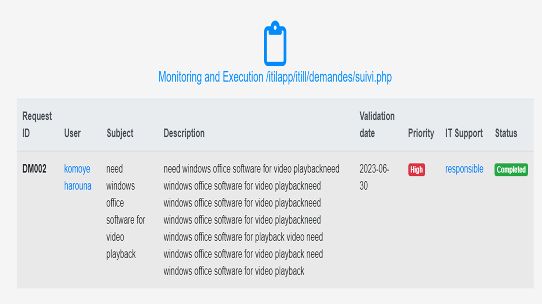Open the responsible IT support link
The width and height of the screenshot is (542, 304).
point(464,169)
